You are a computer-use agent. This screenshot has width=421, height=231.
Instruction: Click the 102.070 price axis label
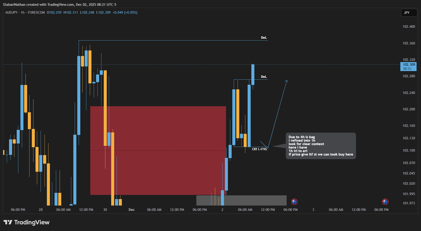click(x=408, y=163)
